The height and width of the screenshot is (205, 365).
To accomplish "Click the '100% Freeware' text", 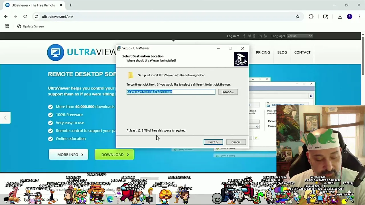I will pyautogui.click(x=69, y=114).
